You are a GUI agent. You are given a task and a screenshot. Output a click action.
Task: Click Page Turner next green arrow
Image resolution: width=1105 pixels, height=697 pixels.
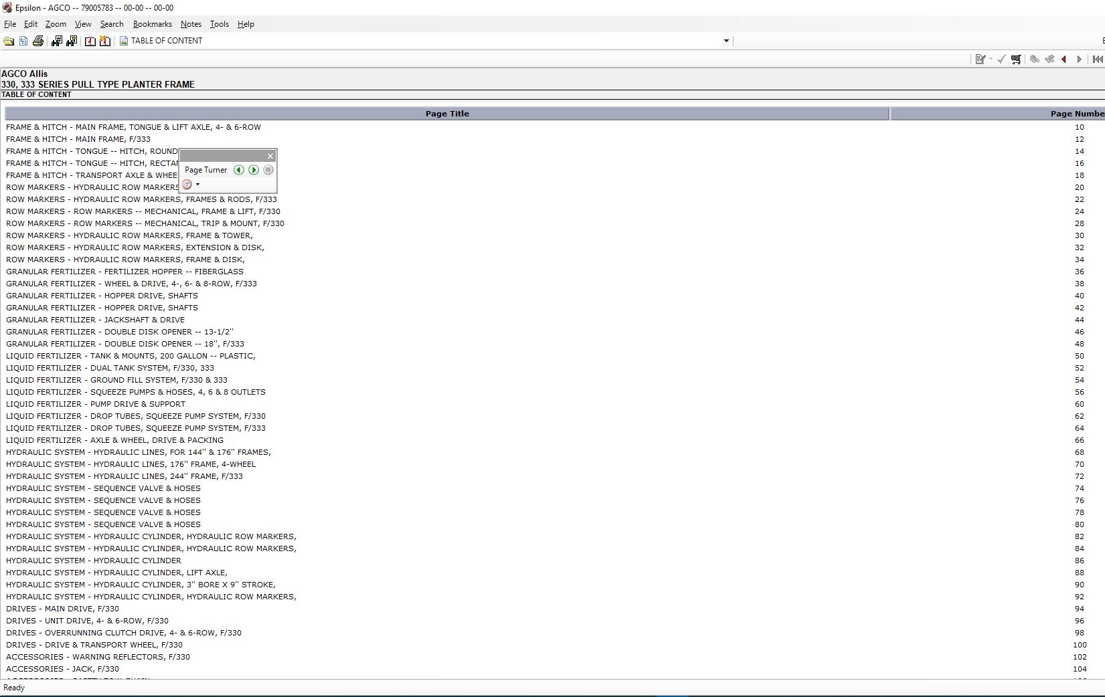(254, 170)
